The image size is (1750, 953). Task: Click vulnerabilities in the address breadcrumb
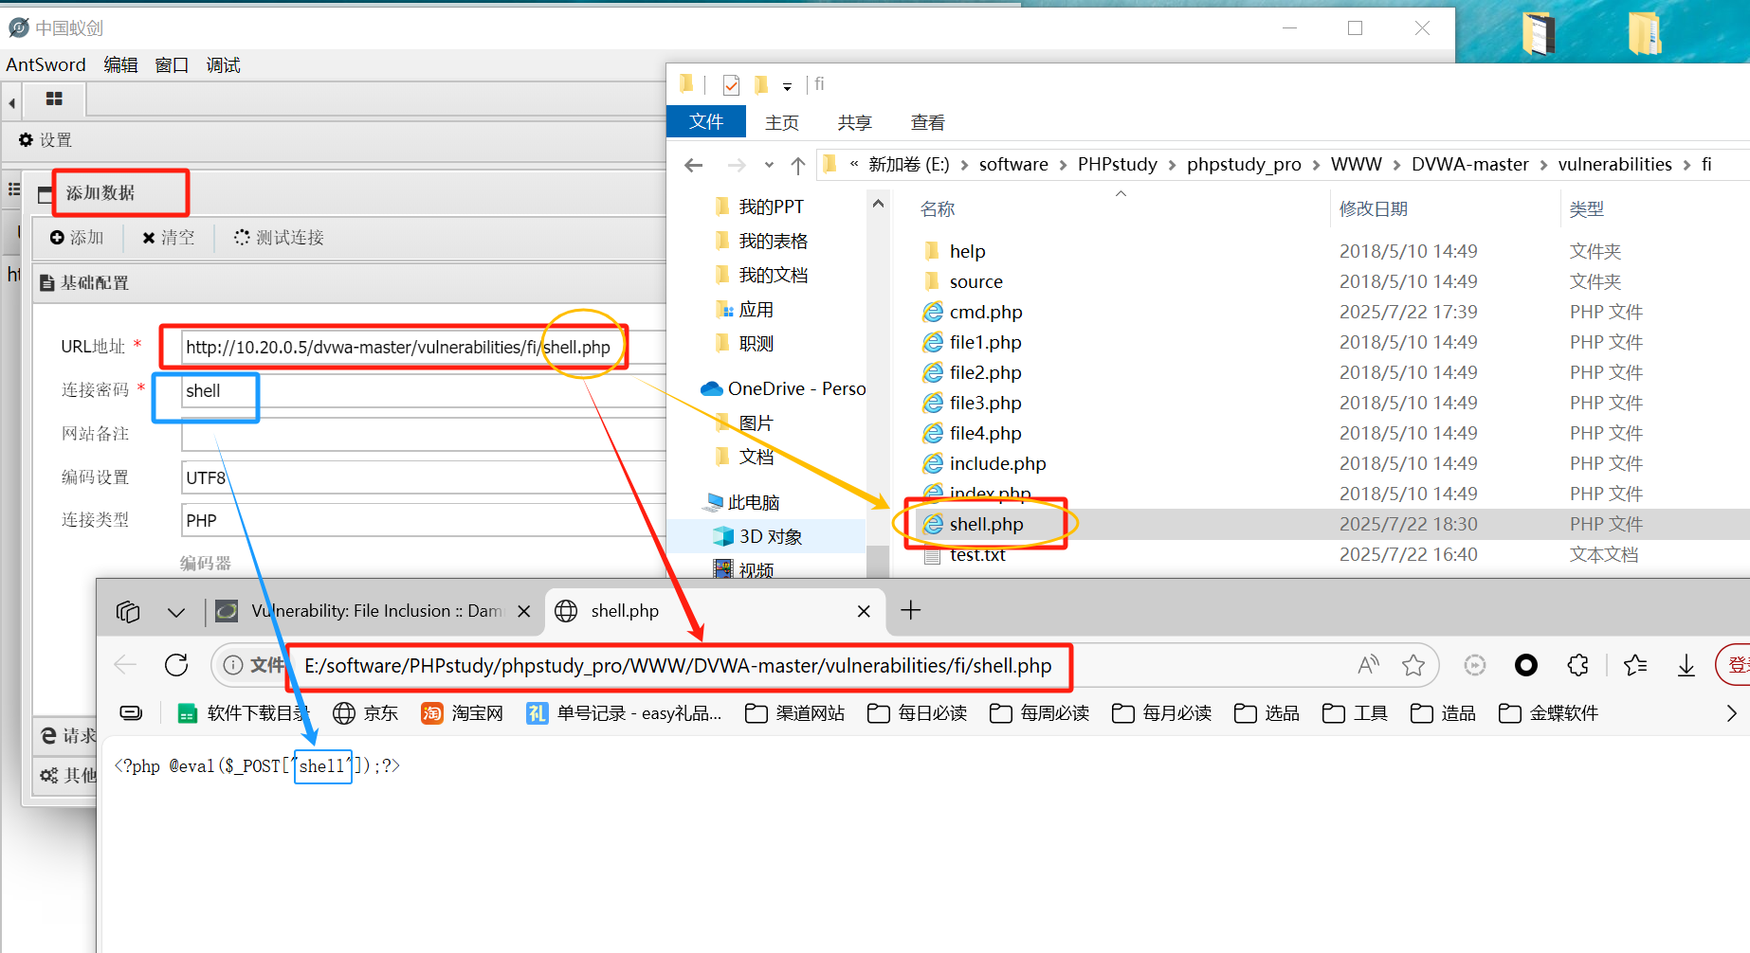[x=1614, y=164]
